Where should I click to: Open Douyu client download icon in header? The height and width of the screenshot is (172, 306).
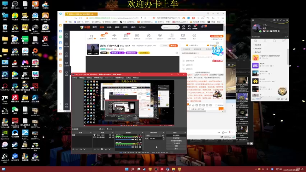[x=195, y=27]
